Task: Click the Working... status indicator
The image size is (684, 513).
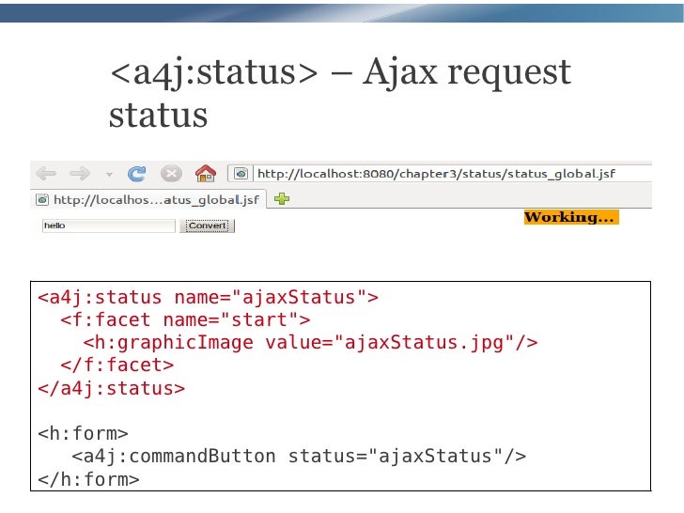Action: [571, 217]
